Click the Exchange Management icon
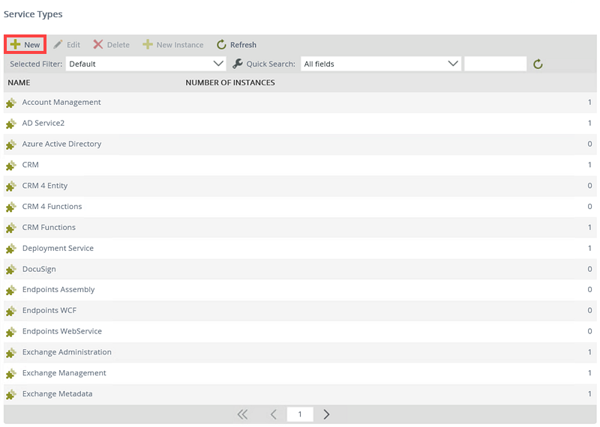Image resolution: width=600 pixels, height=427 pixels. 11,374
